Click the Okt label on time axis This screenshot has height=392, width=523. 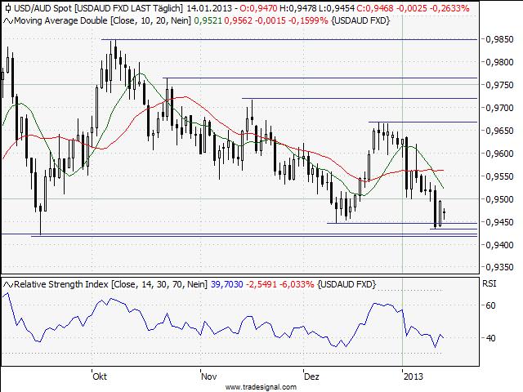[100, 376]
